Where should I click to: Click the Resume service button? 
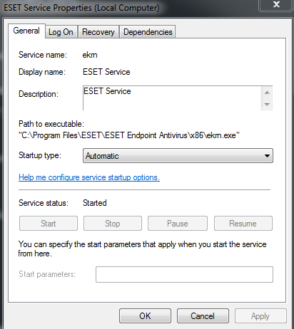click(x=243, y=224)
